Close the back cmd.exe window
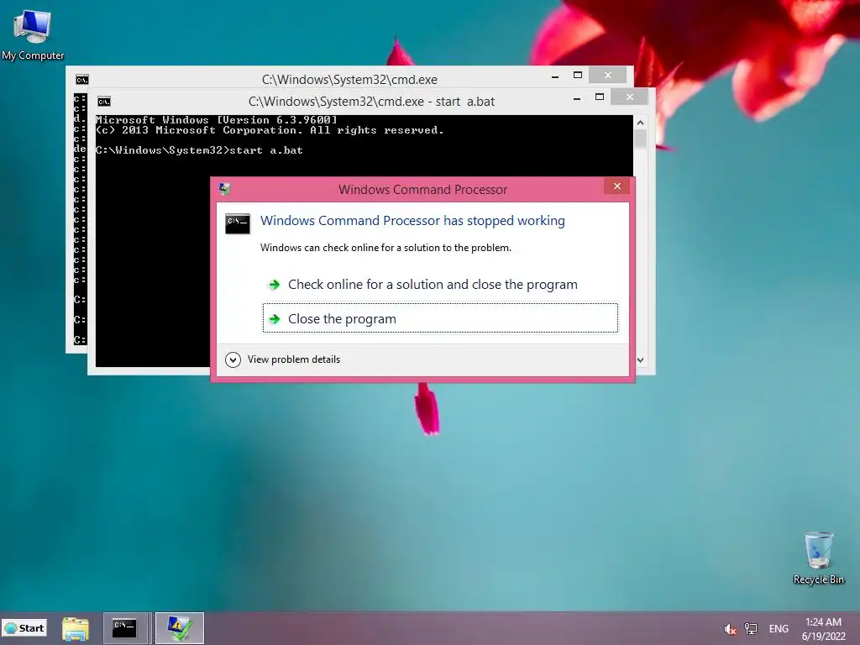Image resolution: width=860 pixels, height=645 pixels. click(x=608, y=75)
